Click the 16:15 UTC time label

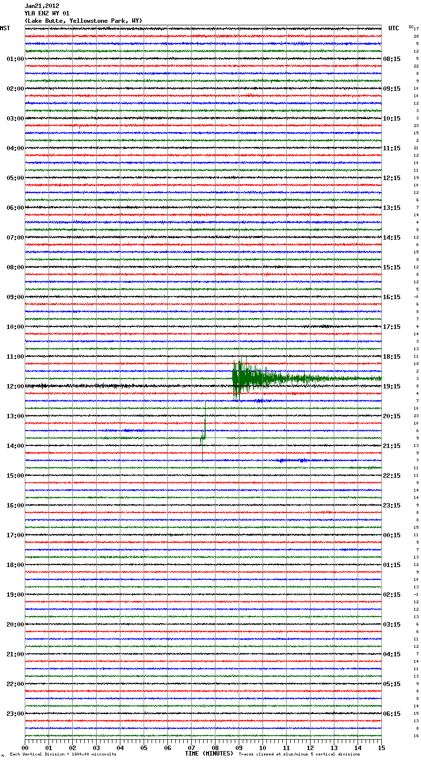pos(392,297)
